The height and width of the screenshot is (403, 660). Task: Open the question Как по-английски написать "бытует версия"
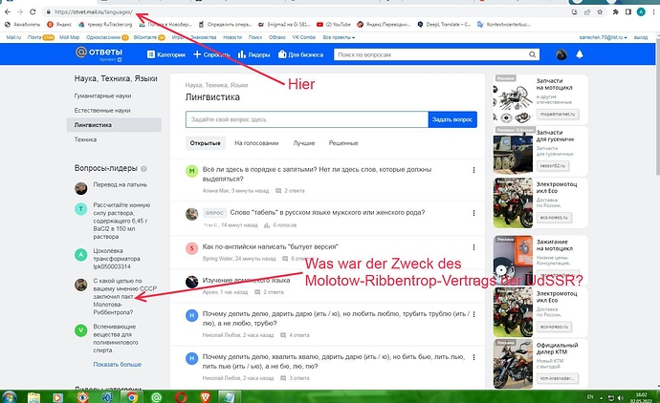[x=271, y=247]
